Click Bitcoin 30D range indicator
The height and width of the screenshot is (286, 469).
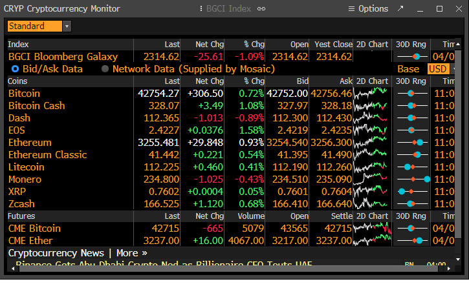point(411,94)
